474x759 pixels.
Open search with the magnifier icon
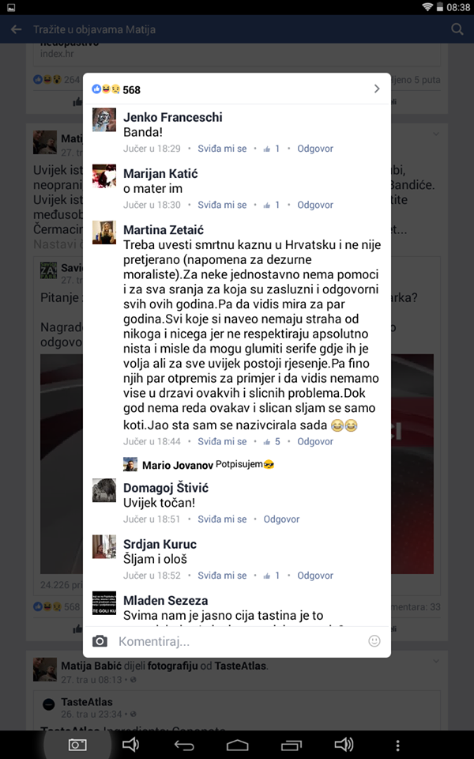457,29
